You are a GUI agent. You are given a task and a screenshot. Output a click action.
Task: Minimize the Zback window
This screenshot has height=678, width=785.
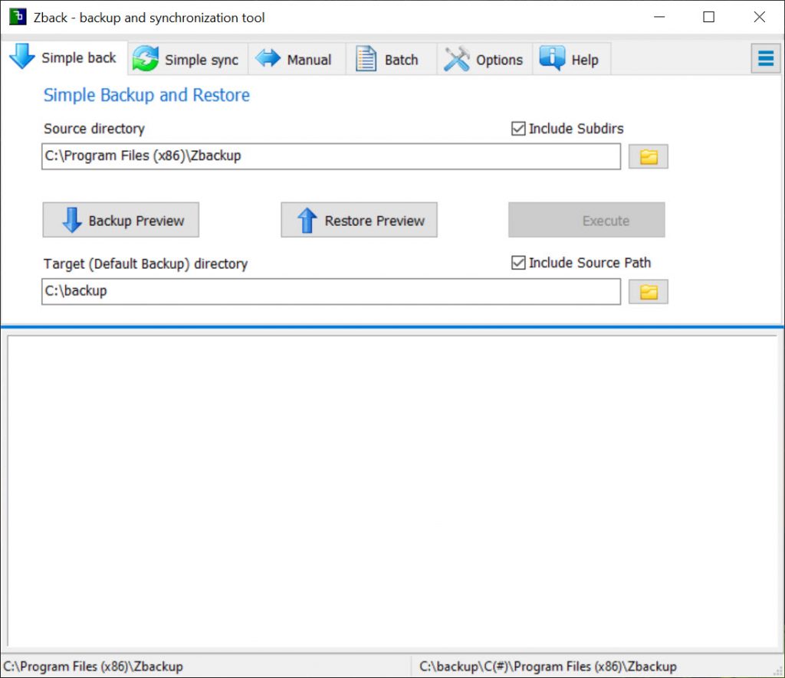pyautogui.click(x=659, y=17)
